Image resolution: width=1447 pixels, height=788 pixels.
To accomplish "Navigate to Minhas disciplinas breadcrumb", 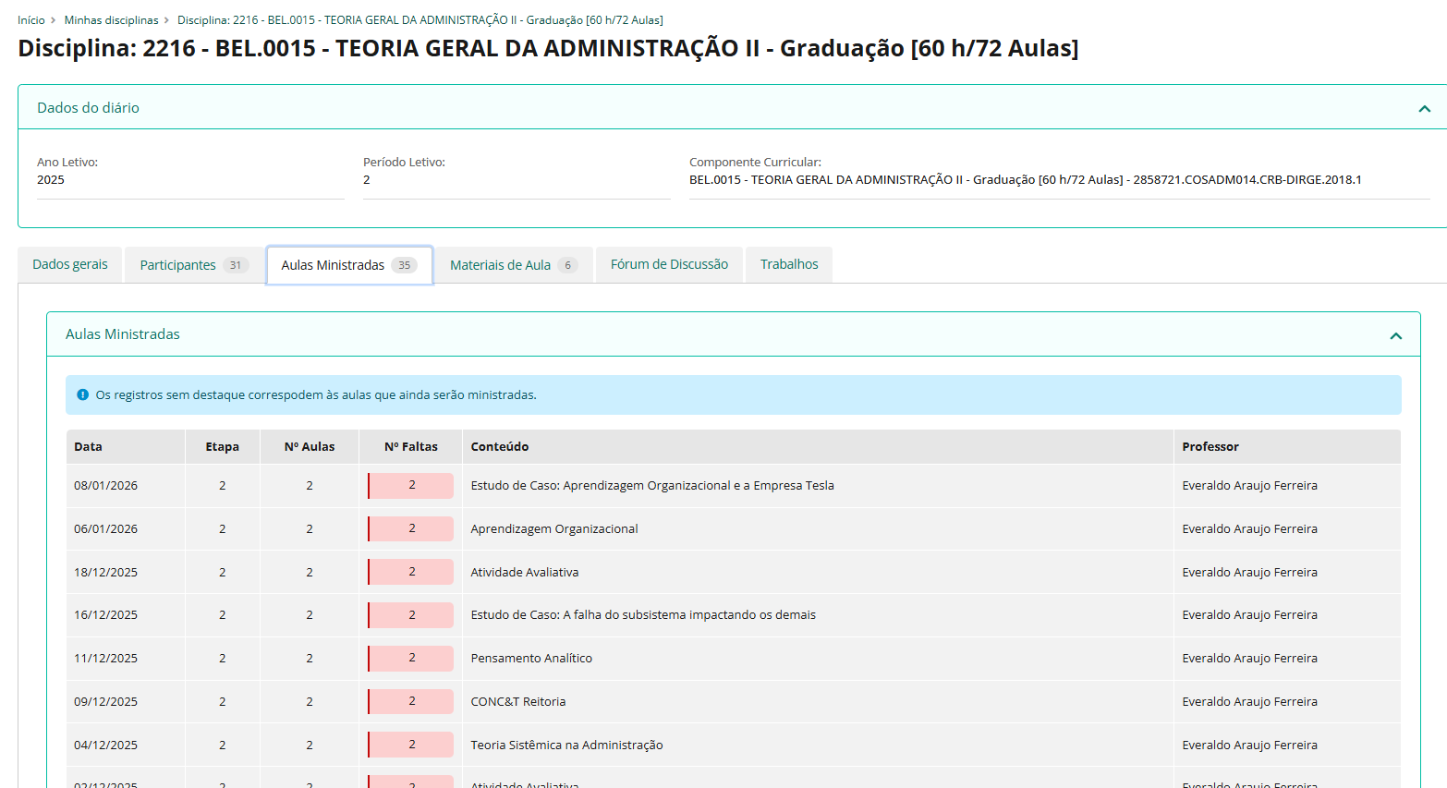I will (x=111, y=20).
